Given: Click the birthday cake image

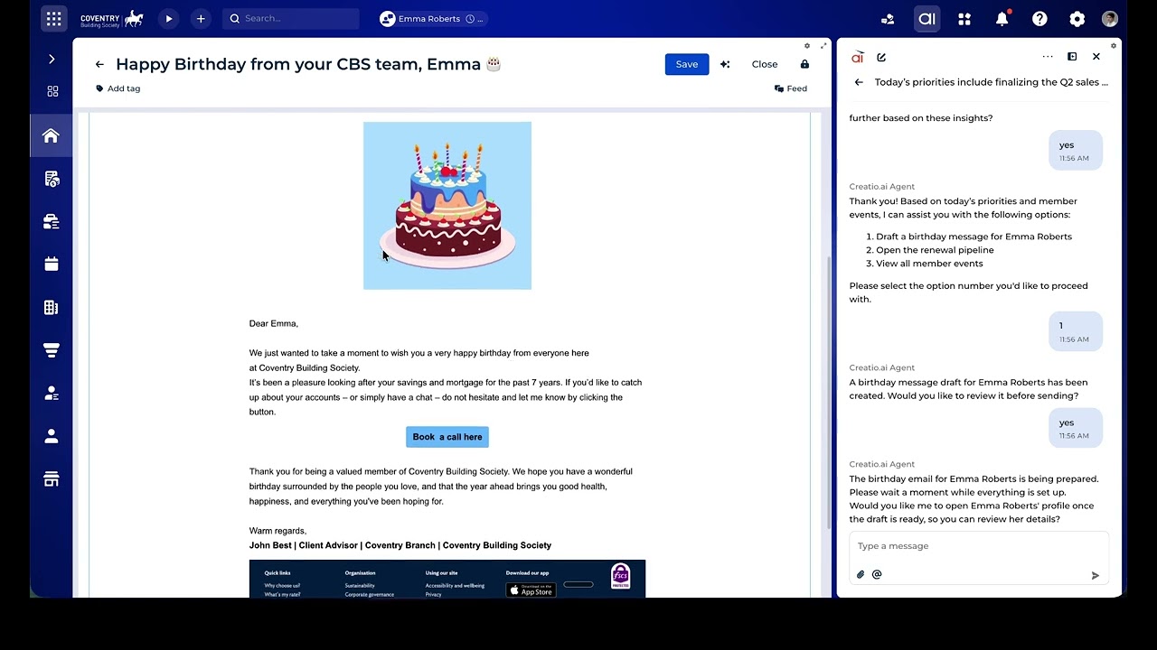Looking at the screenshot, I should [x=447, y=206].
